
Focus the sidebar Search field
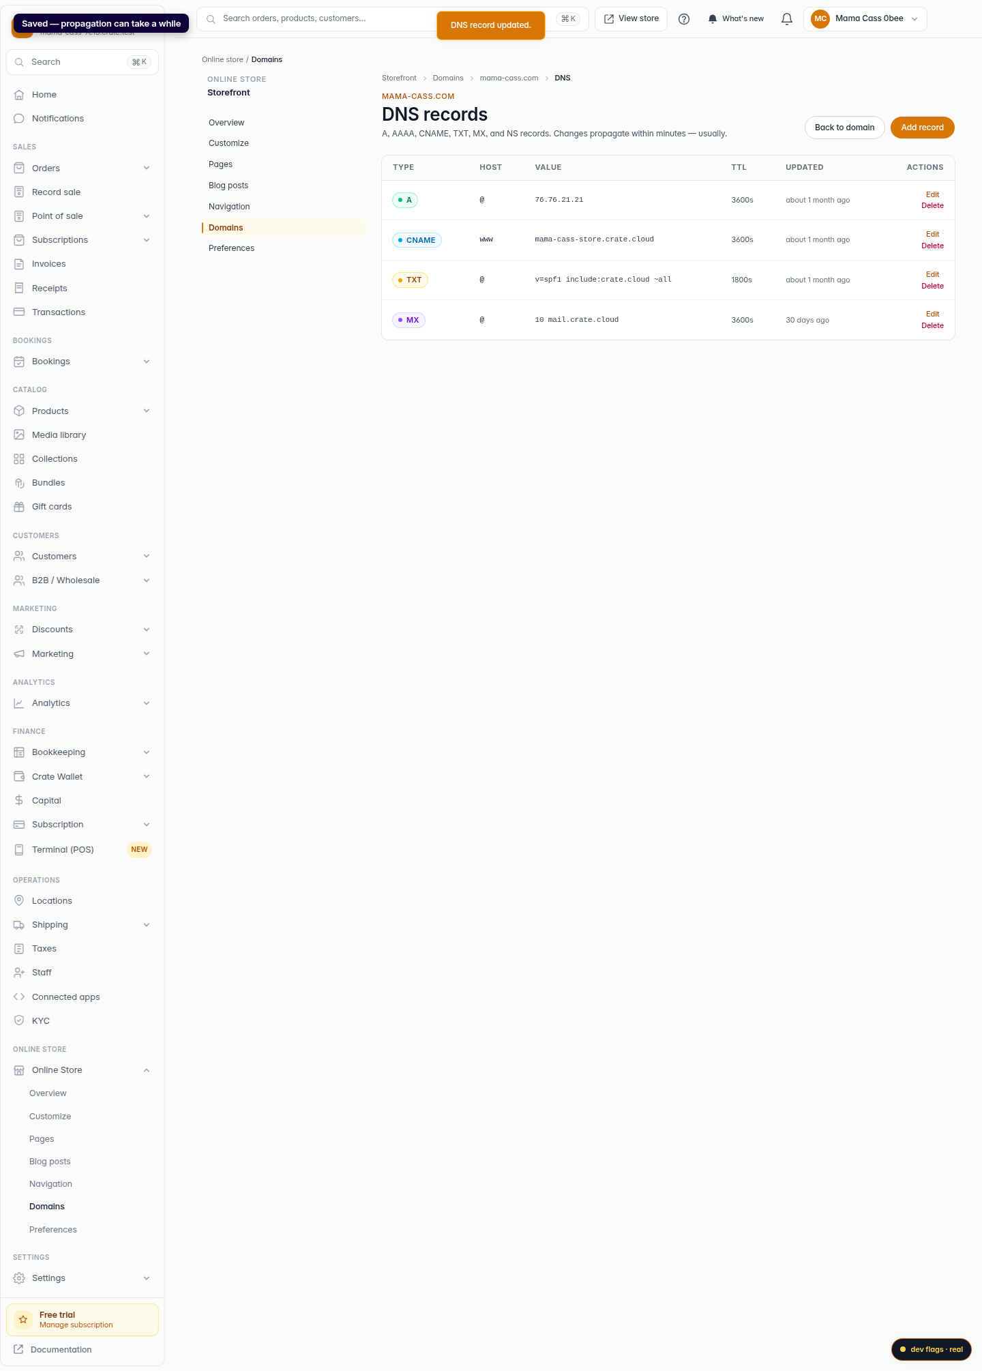[83, 62]
